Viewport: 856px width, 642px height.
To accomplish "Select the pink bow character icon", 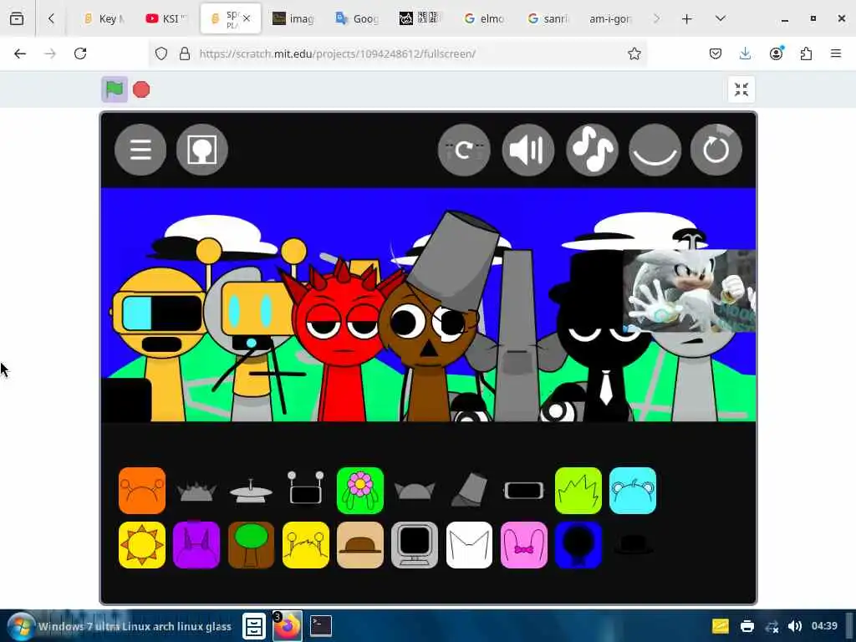I will (524, 545).
